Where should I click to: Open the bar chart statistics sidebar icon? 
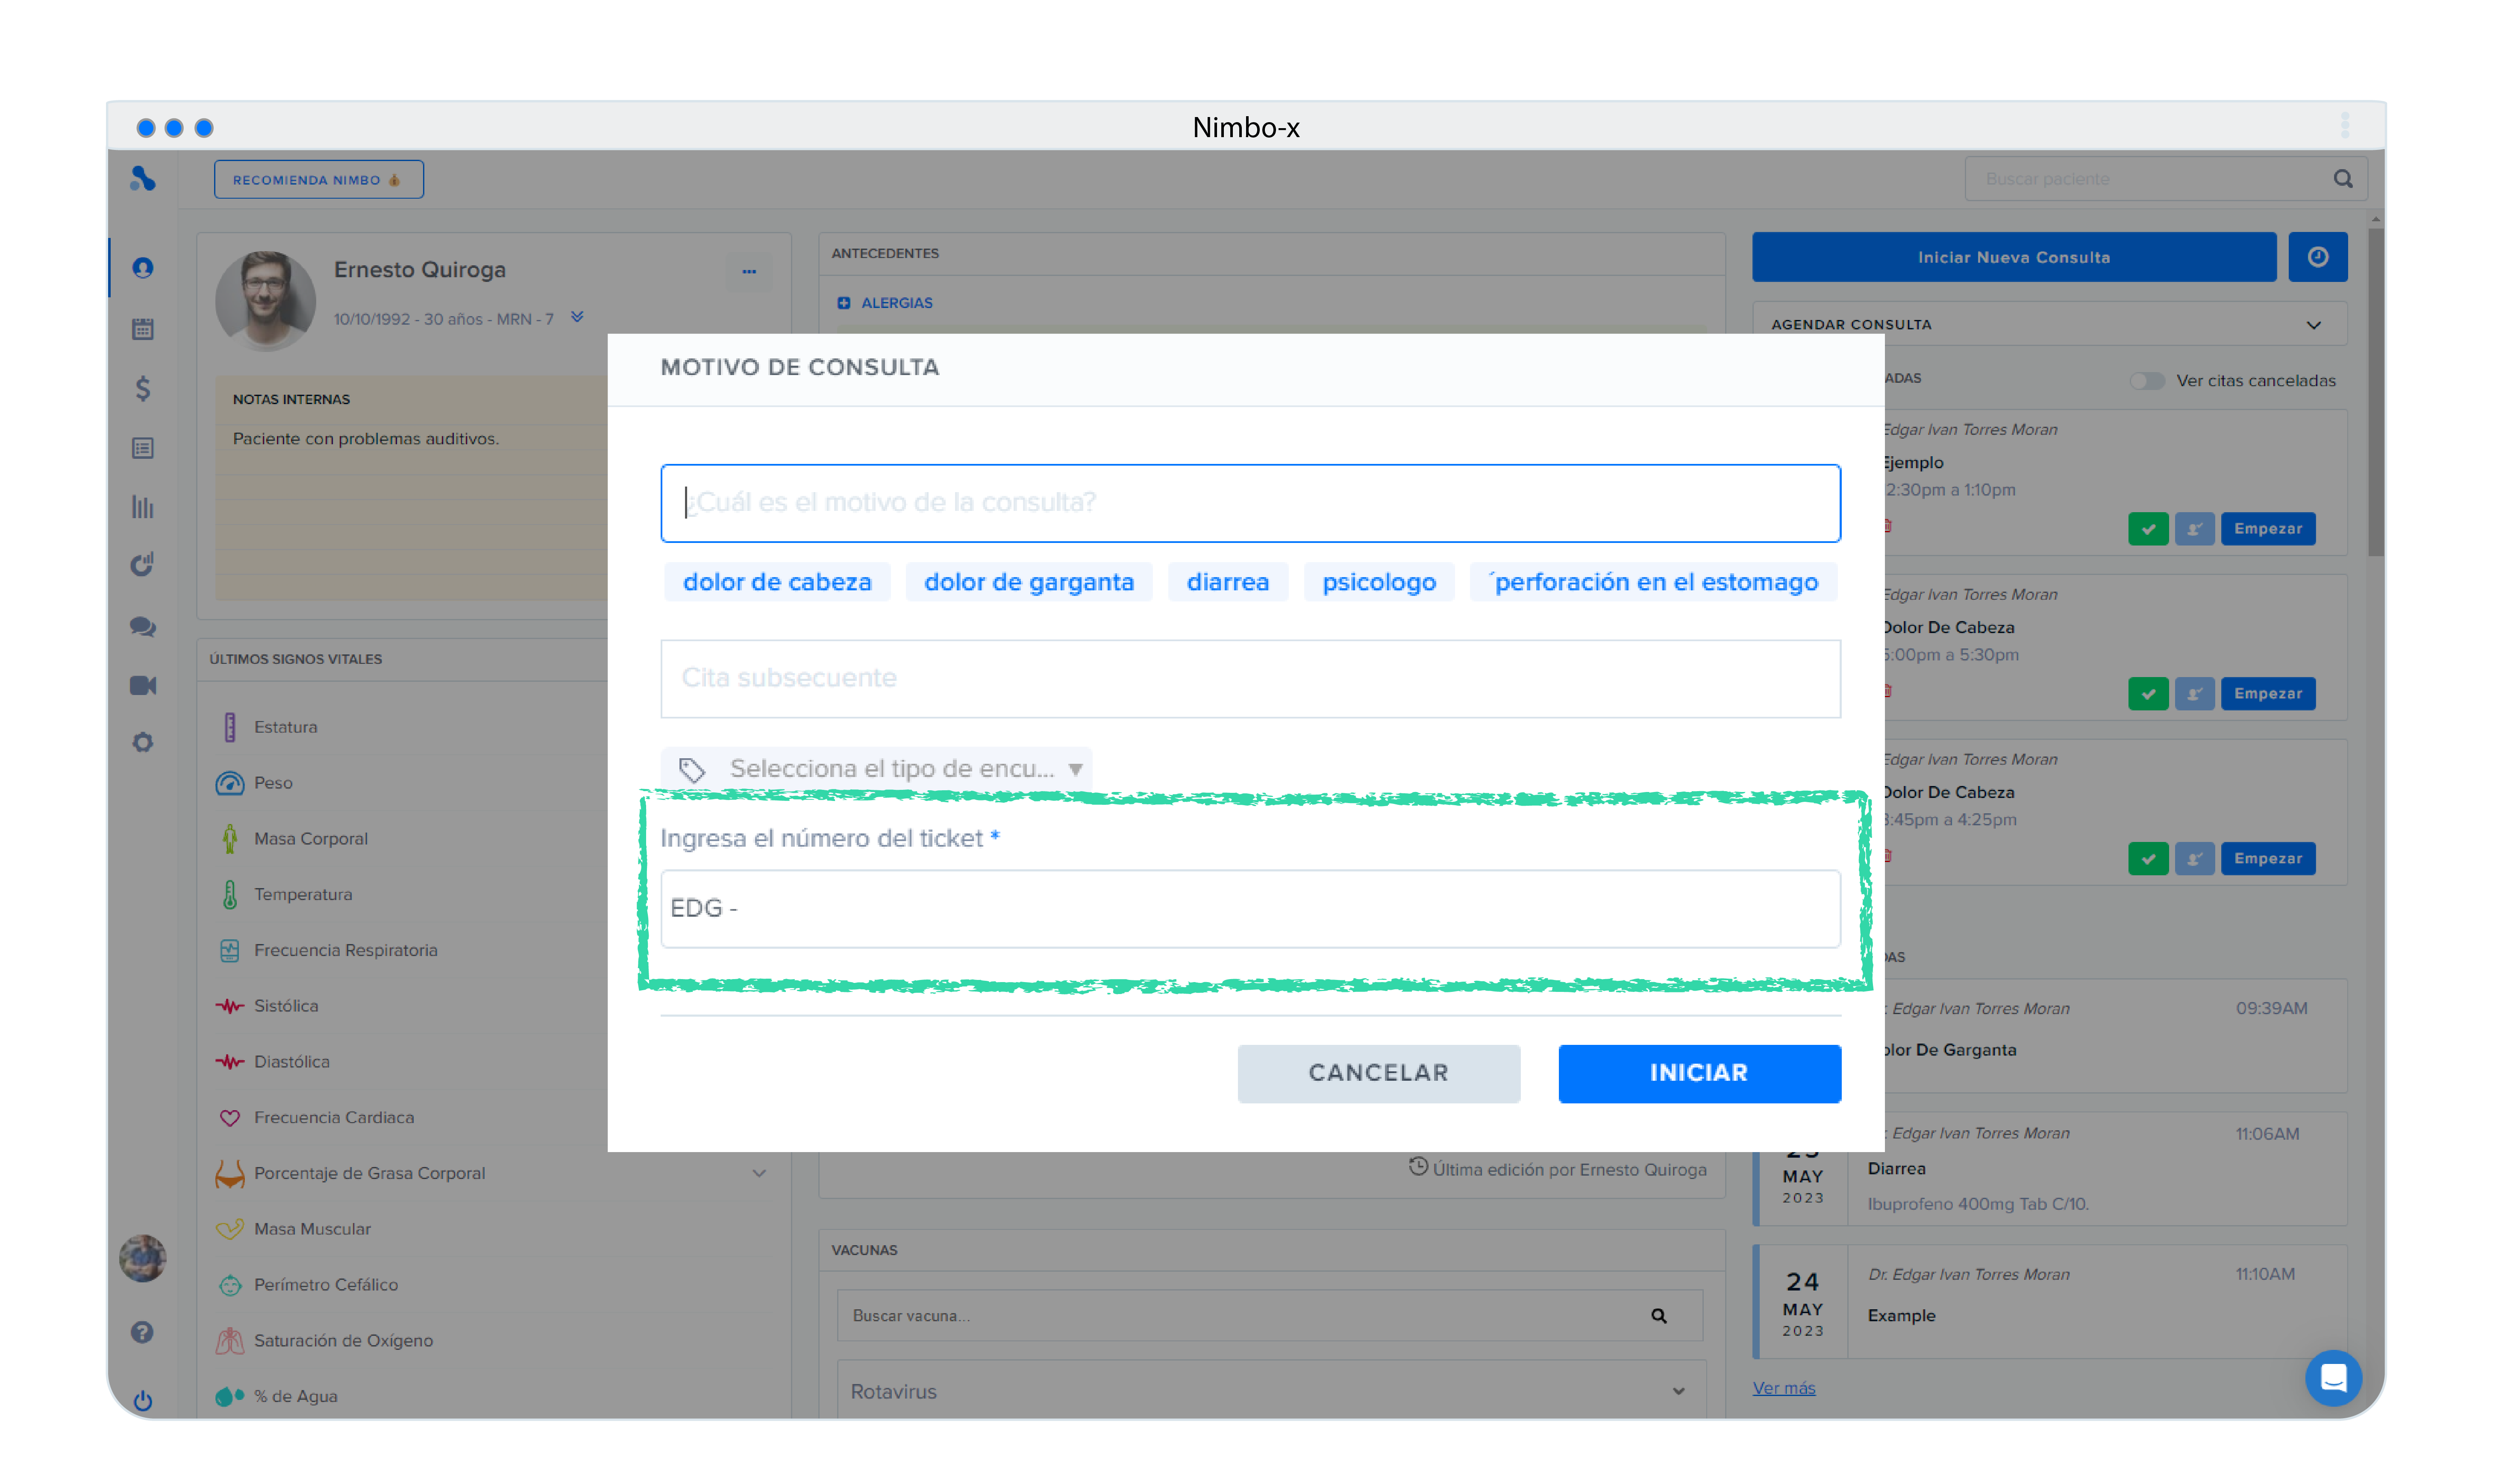[143, 507]
